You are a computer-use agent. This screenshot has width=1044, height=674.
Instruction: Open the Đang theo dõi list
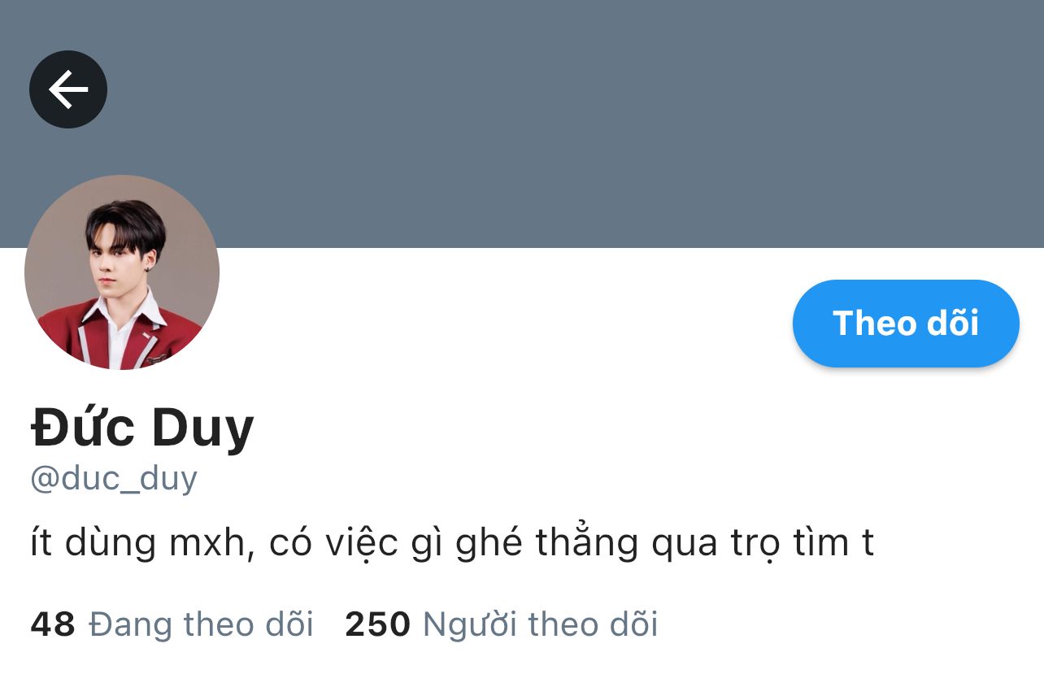[x=172, y=624]
